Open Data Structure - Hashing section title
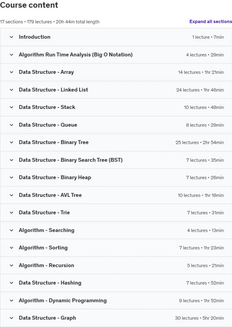Viewport: 232px width, 327px height. coord(50,283)
